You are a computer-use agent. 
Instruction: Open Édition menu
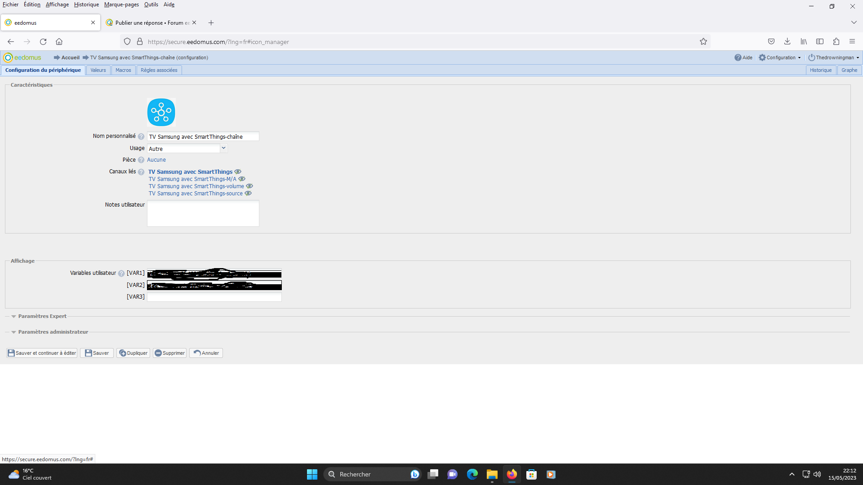(x=32, y=4)
